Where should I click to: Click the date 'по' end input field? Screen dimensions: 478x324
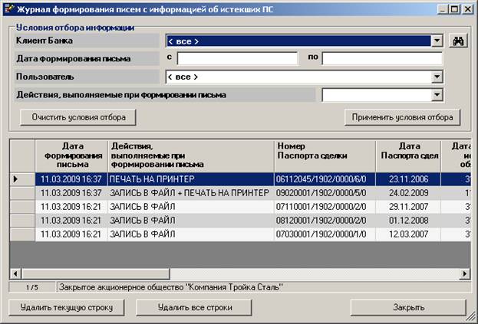point(381,59)
